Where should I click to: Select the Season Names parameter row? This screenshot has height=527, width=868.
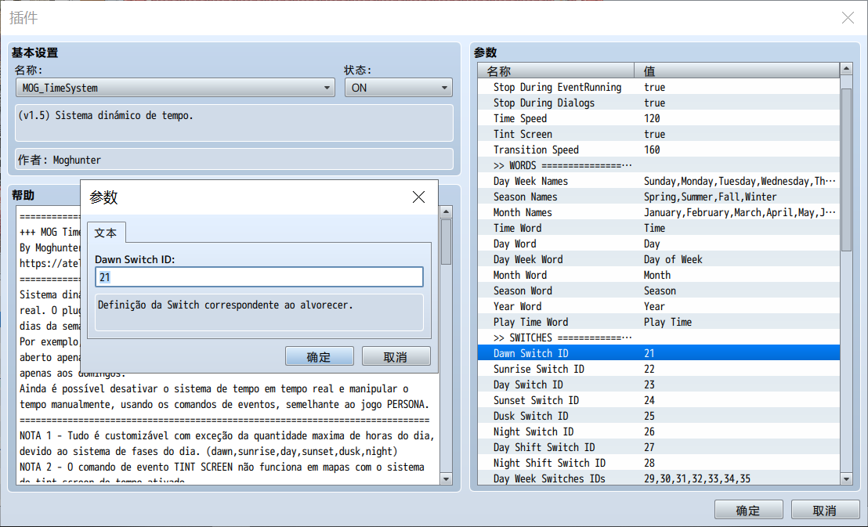tap(659, 197)
